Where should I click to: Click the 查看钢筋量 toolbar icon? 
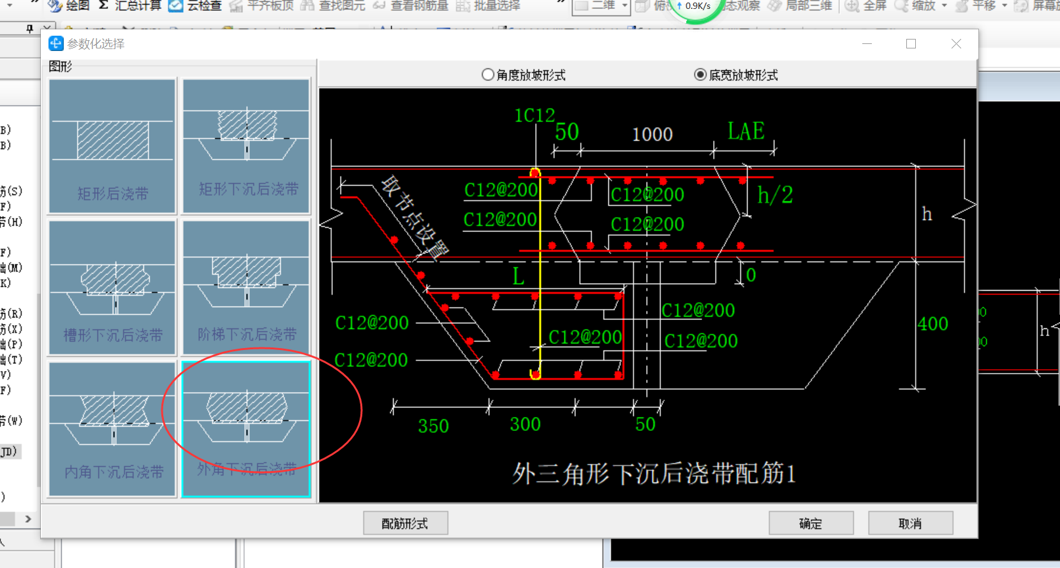379,6
